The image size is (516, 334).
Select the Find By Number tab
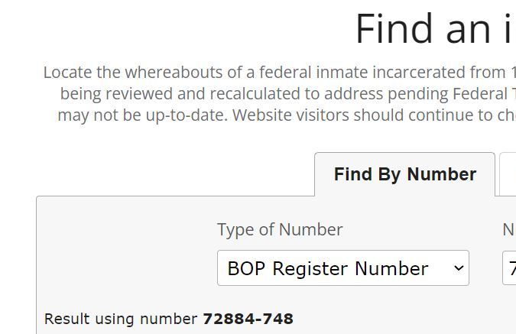[x=404, y=175]
